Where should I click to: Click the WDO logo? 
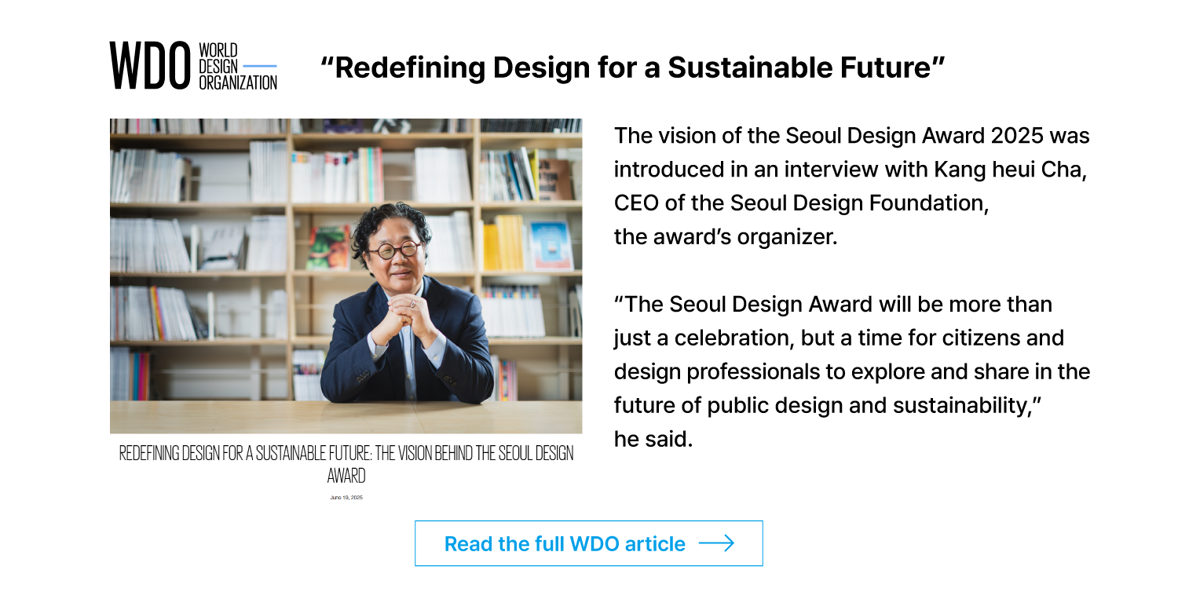click(193, 66)
